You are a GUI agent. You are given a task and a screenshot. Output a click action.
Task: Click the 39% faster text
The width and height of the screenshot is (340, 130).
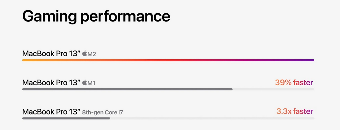[x=294, y=82]
